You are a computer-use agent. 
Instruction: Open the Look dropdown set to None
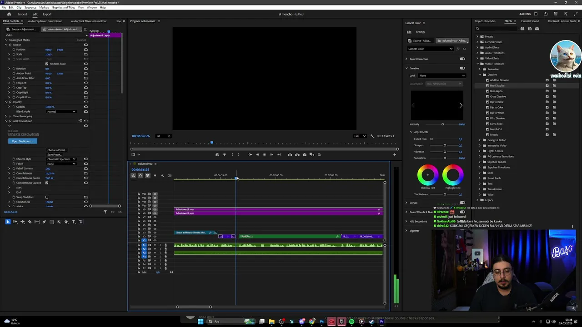click(x=442, y=75)
